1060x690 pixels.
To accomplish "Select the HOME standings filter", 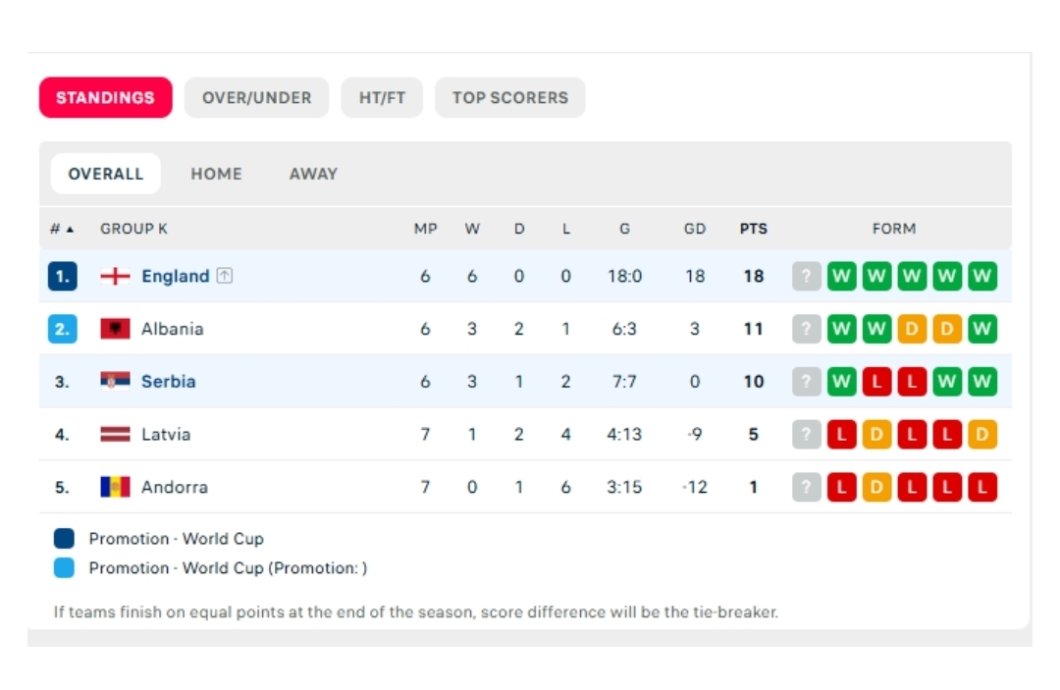I will 216,174.
